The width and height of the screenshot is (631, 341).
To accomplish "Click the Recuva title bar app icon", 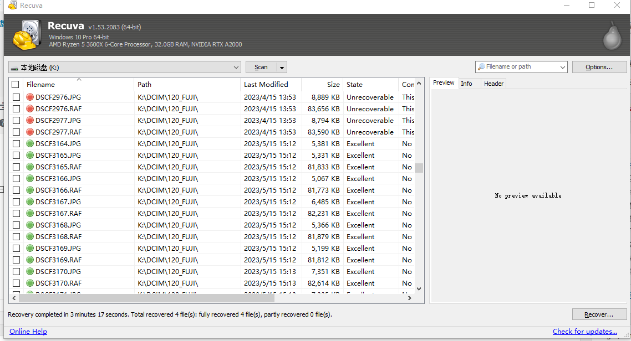I will 13,5.
